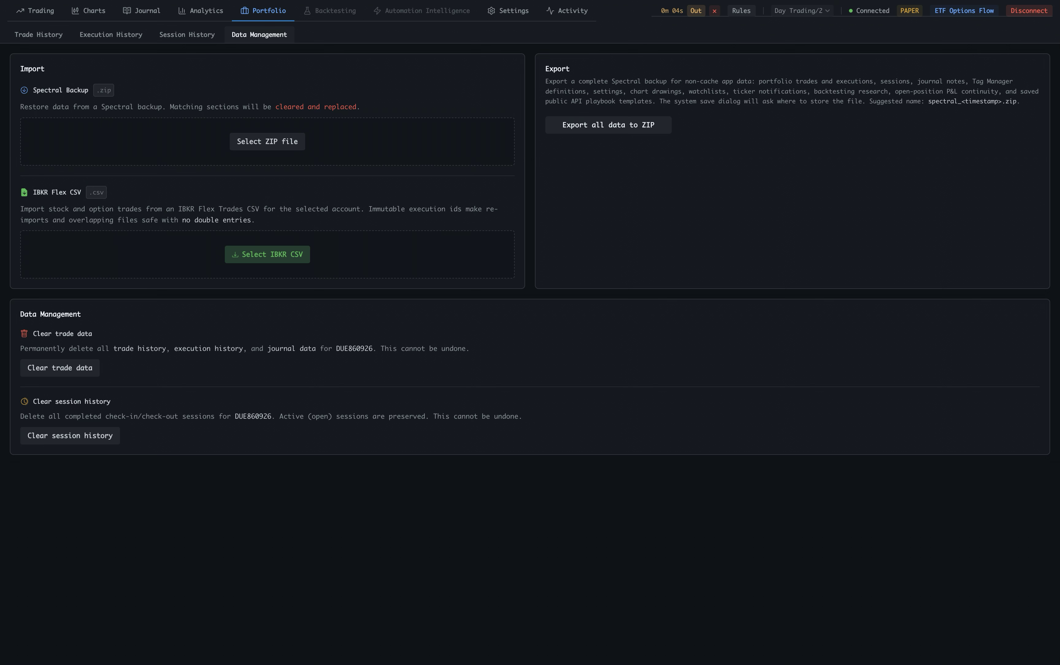This screenshot has width=1060, height=665.
Task: Click the Analytics bar-chart icon
Action: click(182, 10)
